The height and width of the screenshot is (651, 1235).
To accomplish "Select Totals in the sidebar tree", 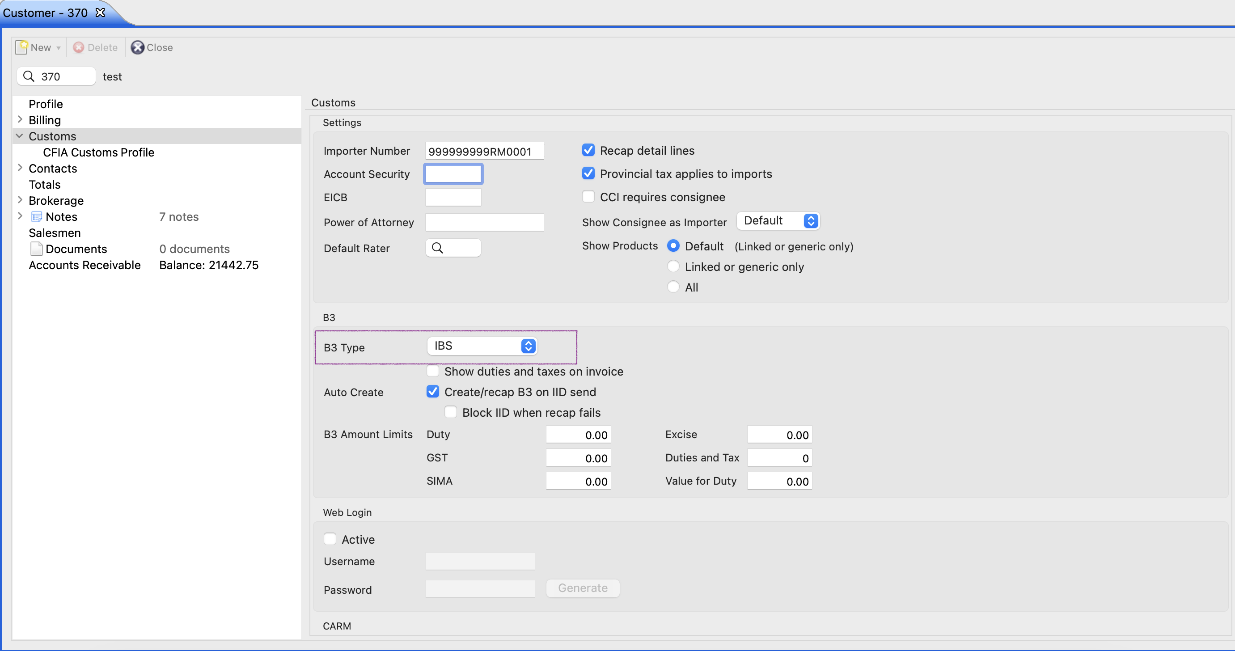I will (45, 185).
